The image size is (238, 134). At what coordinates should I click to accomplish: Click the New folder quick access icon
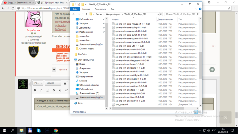coord(83,4)
